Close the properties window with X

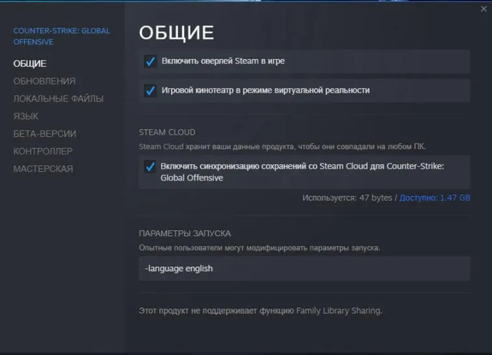coord(483,9)
